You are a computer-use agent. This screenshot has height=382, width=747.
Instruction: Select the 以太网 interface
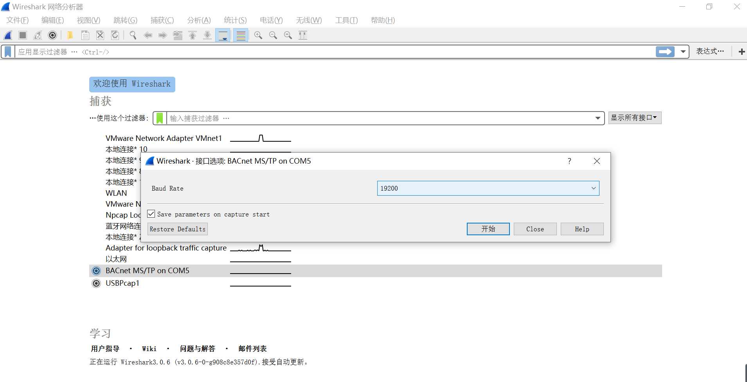(x=116, y=259)
